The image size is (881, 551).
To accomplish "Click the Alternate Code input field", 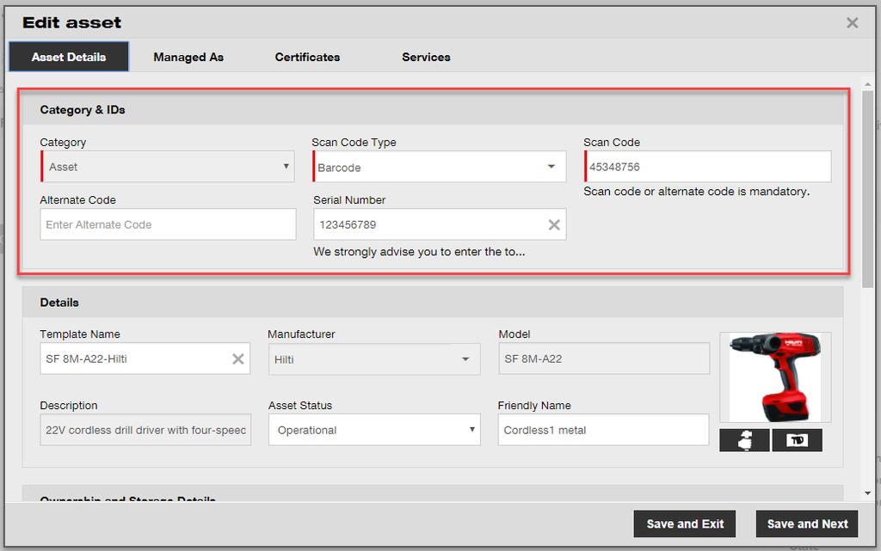I will (x=168, y=224).
